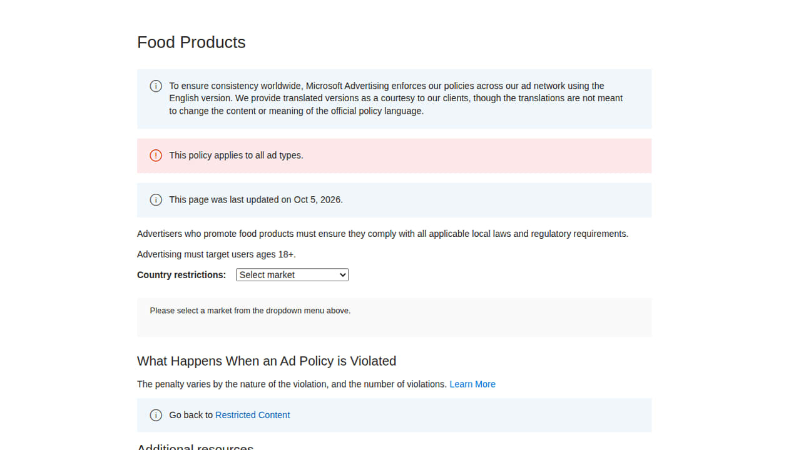Click the 'Please select a market' message
The width and height of the screenshot is (801, 450).
tap(250, 311)
